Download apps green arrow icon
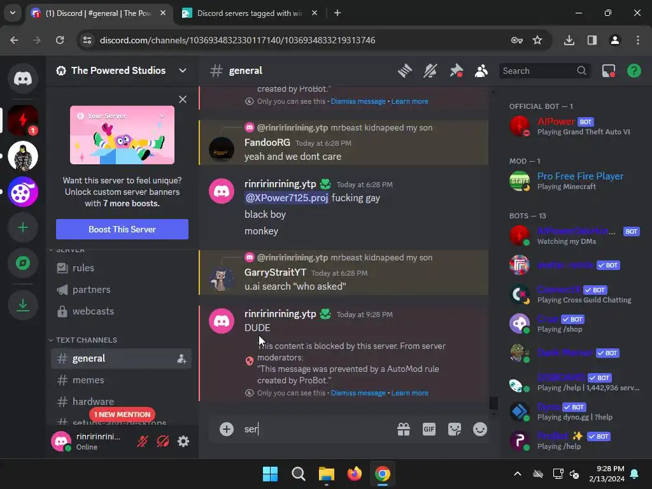This screenshot has height=489, width=652. pyautogui.click(x=23, y=305)
